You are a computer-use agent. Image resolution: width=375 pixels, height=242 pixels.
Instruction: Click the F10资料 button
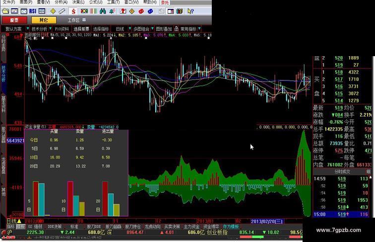[62, 29]
